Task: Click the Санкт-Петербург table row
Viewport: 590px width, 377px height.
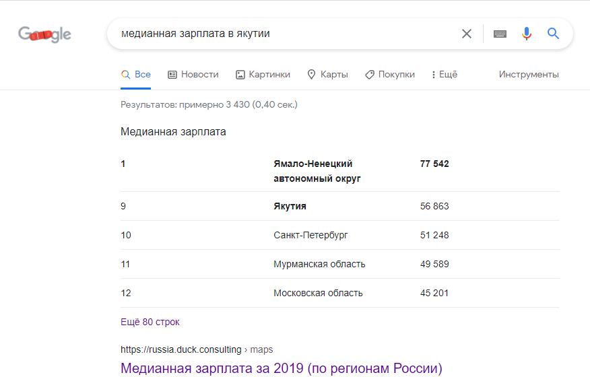Action: [x=339, y=235]
